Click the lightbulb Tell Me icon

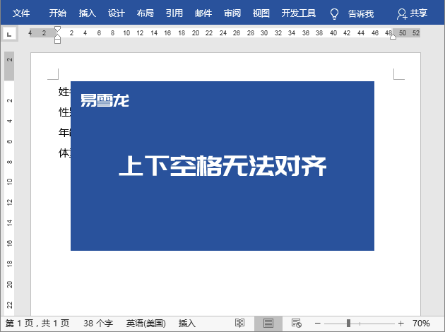point(334,13)
